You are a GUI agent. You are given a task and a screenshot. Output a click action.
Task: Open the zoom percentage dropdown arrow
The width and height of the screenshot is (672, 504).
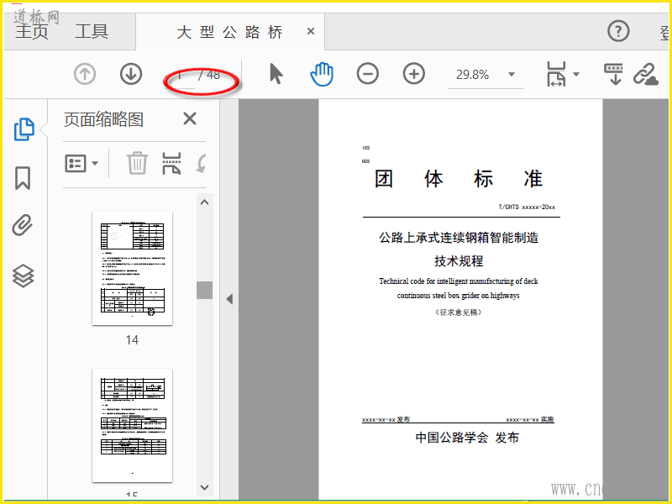pyautogui.click(x=512, y=74)
